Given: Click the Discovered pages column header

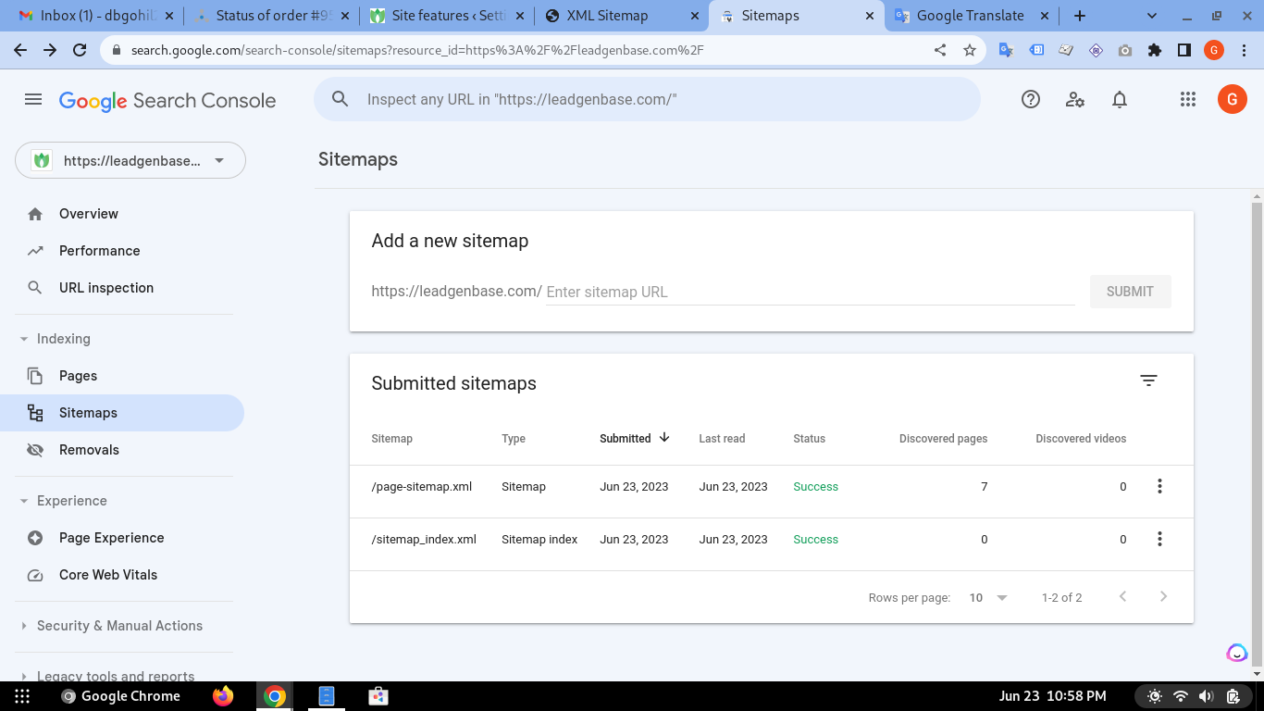Looking at the screenshot, I should pyautogui.click(x=943, y=439).
